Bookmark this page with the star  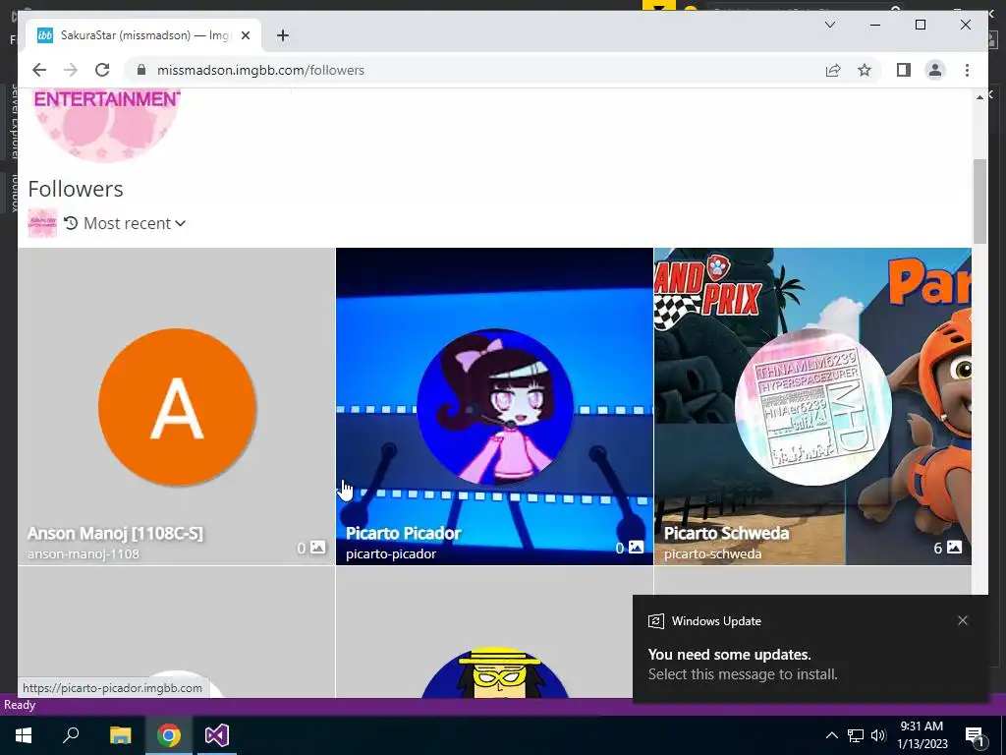pos(865,70)
